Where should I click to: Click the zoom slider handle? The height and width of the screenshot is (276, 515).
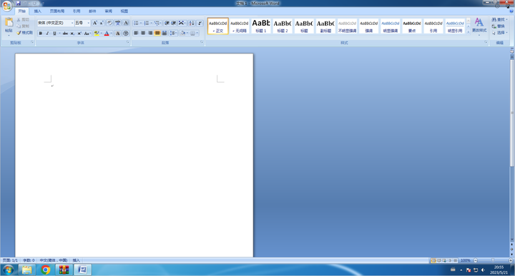[493, 260]
